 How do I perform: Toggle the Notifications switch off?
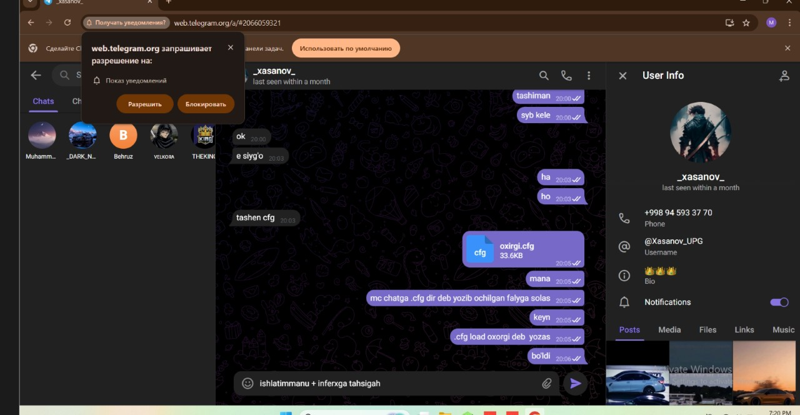[779, 302]
